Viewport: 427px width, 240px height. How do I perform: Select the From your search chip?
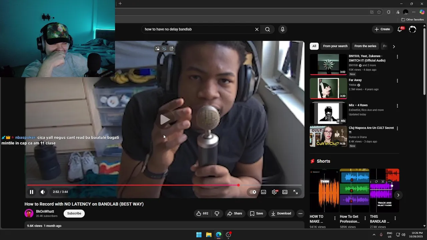[x=335, y=46]
